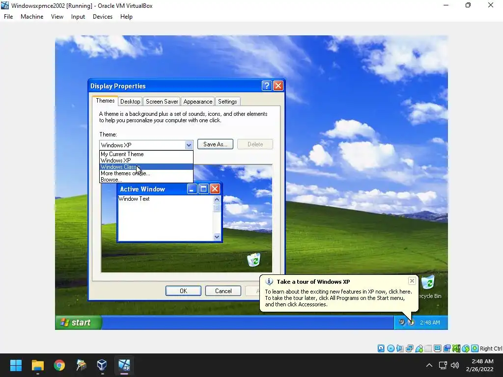Click the keyboard capture down-arrow icon

point(475,349)
